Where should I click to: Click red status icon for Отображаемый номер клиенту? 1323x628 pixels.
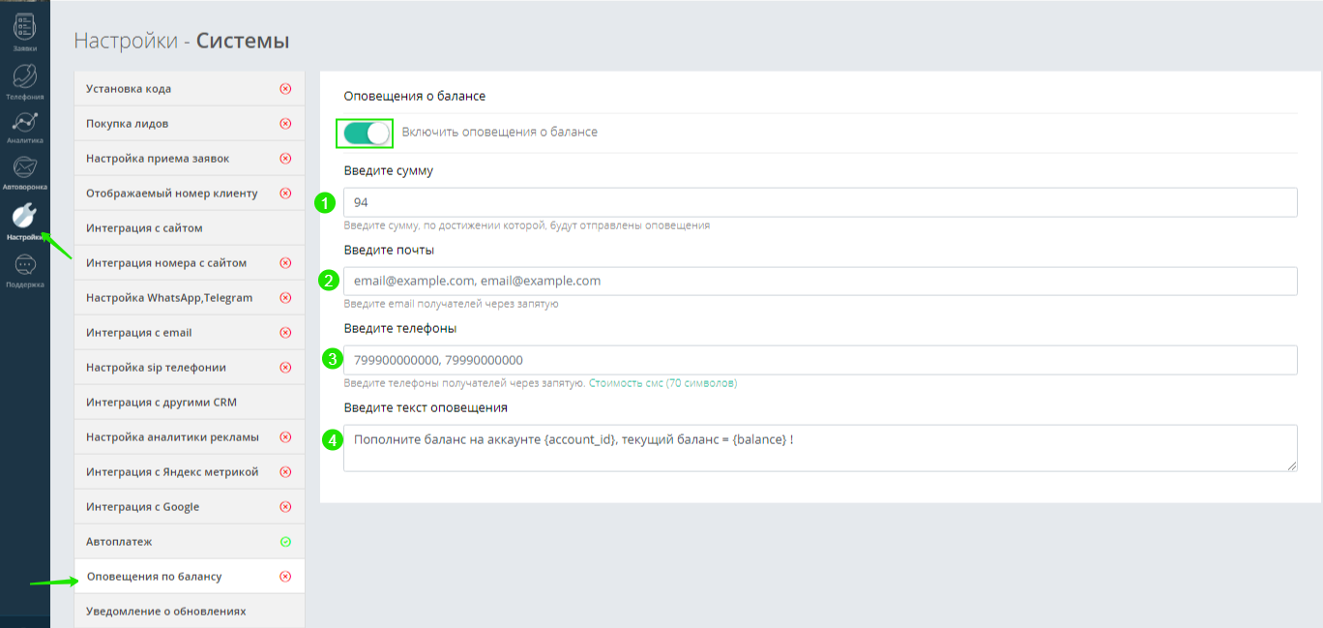[285, 194]
